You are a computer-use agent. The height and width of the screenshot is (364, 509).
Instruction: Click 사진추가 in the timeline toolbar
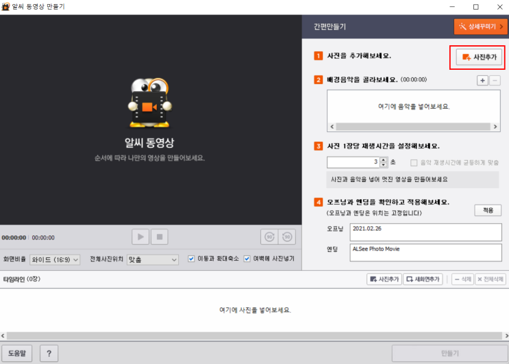pyautogui.click(x=384, y=279)
